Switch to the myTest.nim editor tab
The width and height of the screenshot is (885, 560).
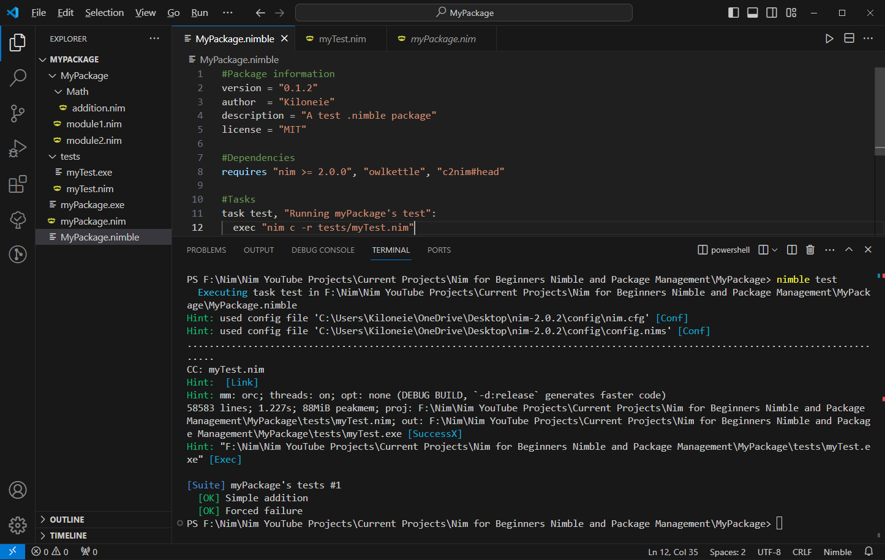(341, 39)
